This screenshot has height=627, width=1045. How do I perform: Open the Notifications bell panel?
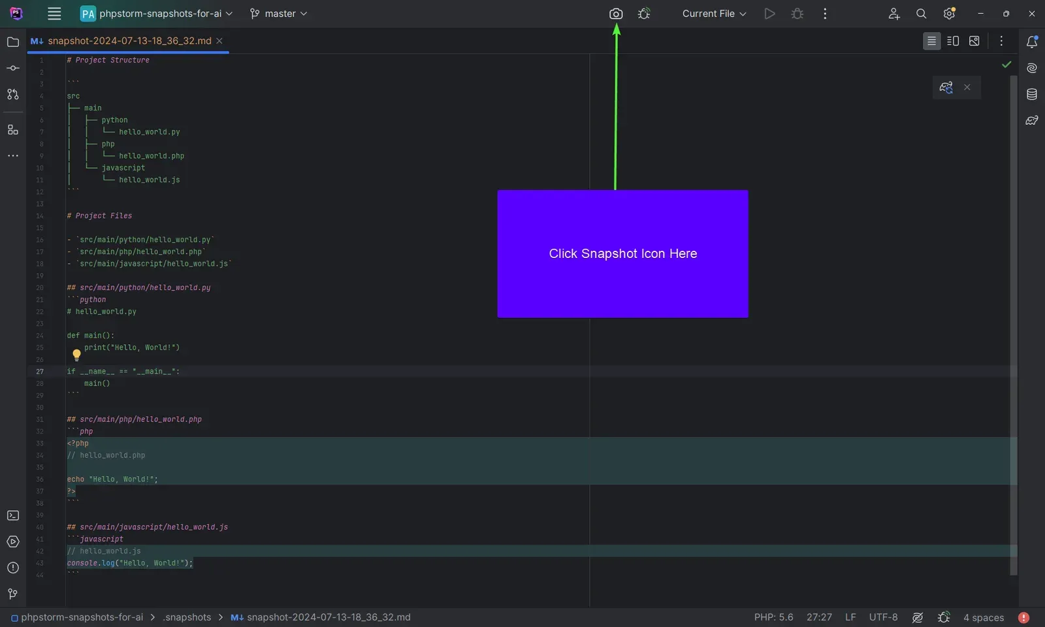[1032, 42]
